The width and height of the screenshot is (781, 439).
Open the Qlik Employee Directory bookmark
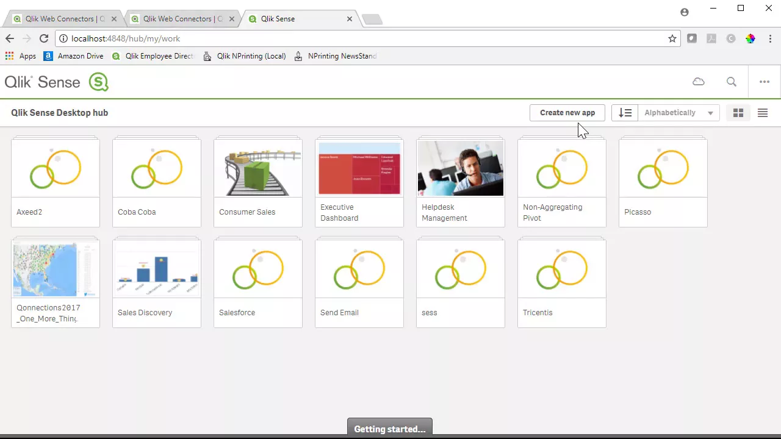click(153, 56)
